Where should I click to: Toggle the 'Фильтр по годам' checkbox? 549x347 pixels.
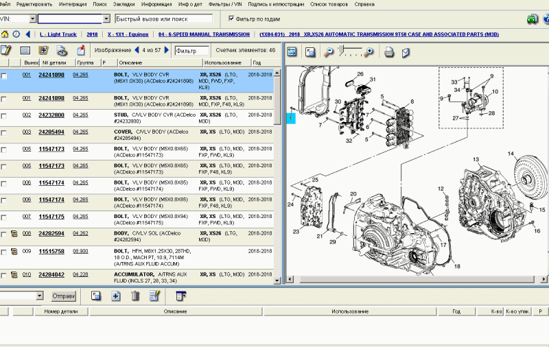(x=231, y=19)
